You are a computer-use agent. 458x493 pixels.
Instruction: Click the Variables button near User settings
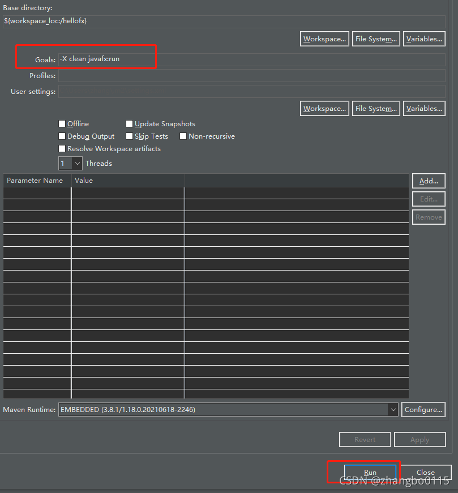coord(424,108)
